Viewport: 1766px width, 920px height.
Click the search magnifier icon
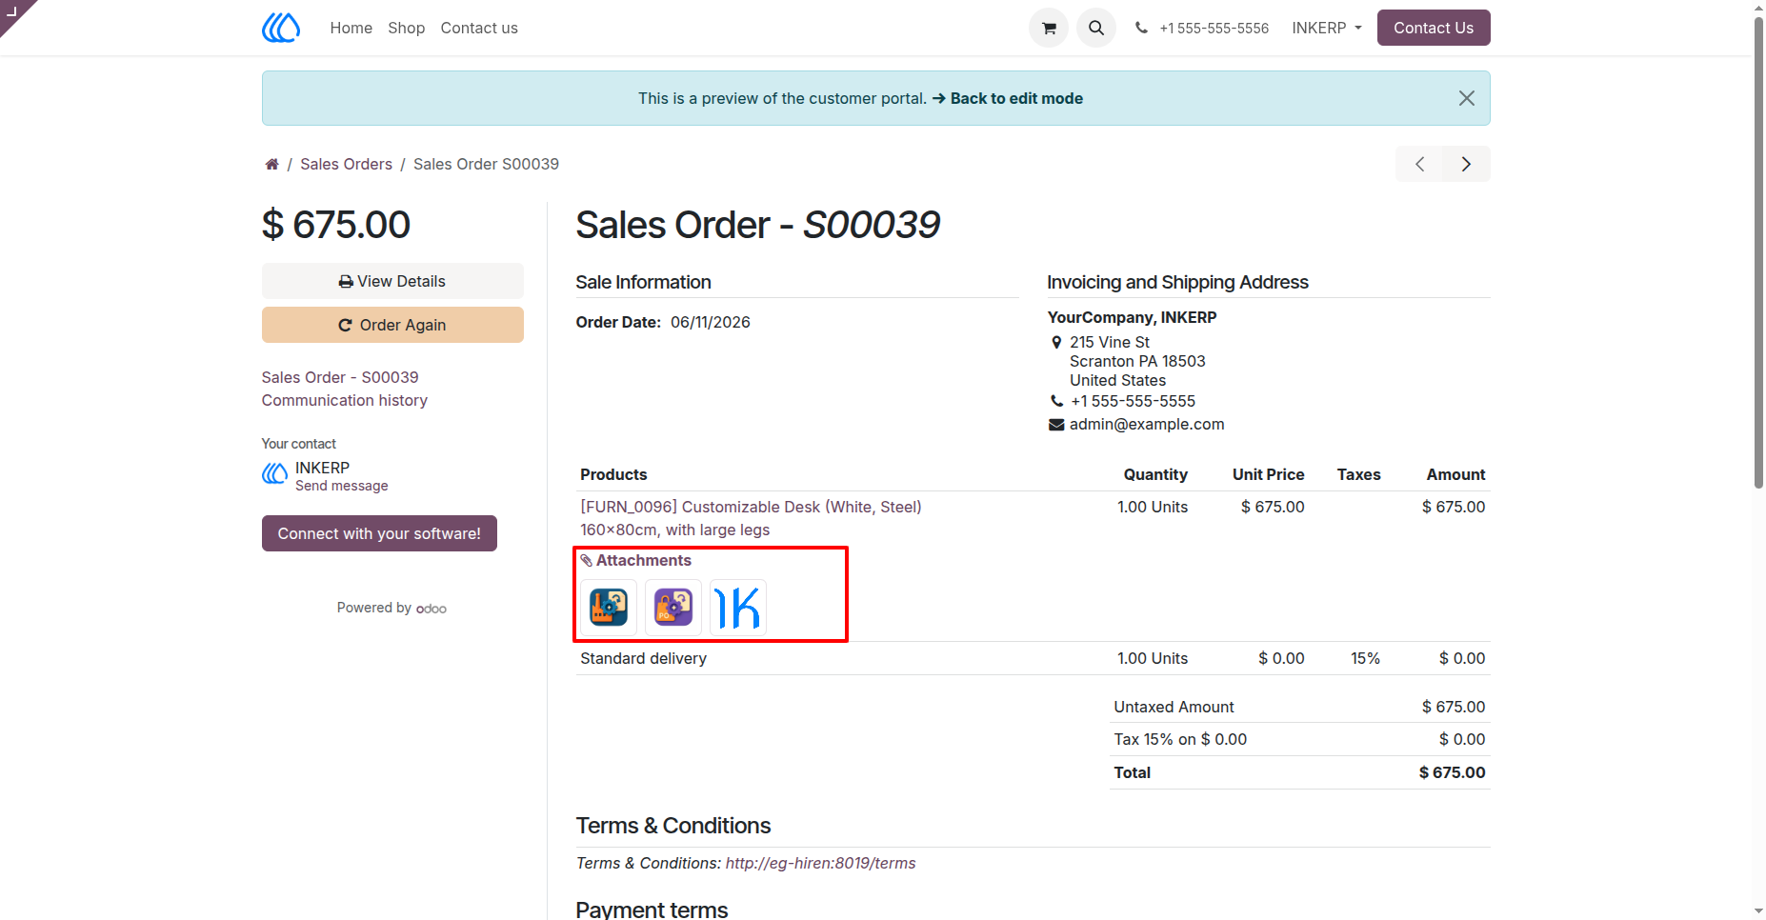(1096, 28)
